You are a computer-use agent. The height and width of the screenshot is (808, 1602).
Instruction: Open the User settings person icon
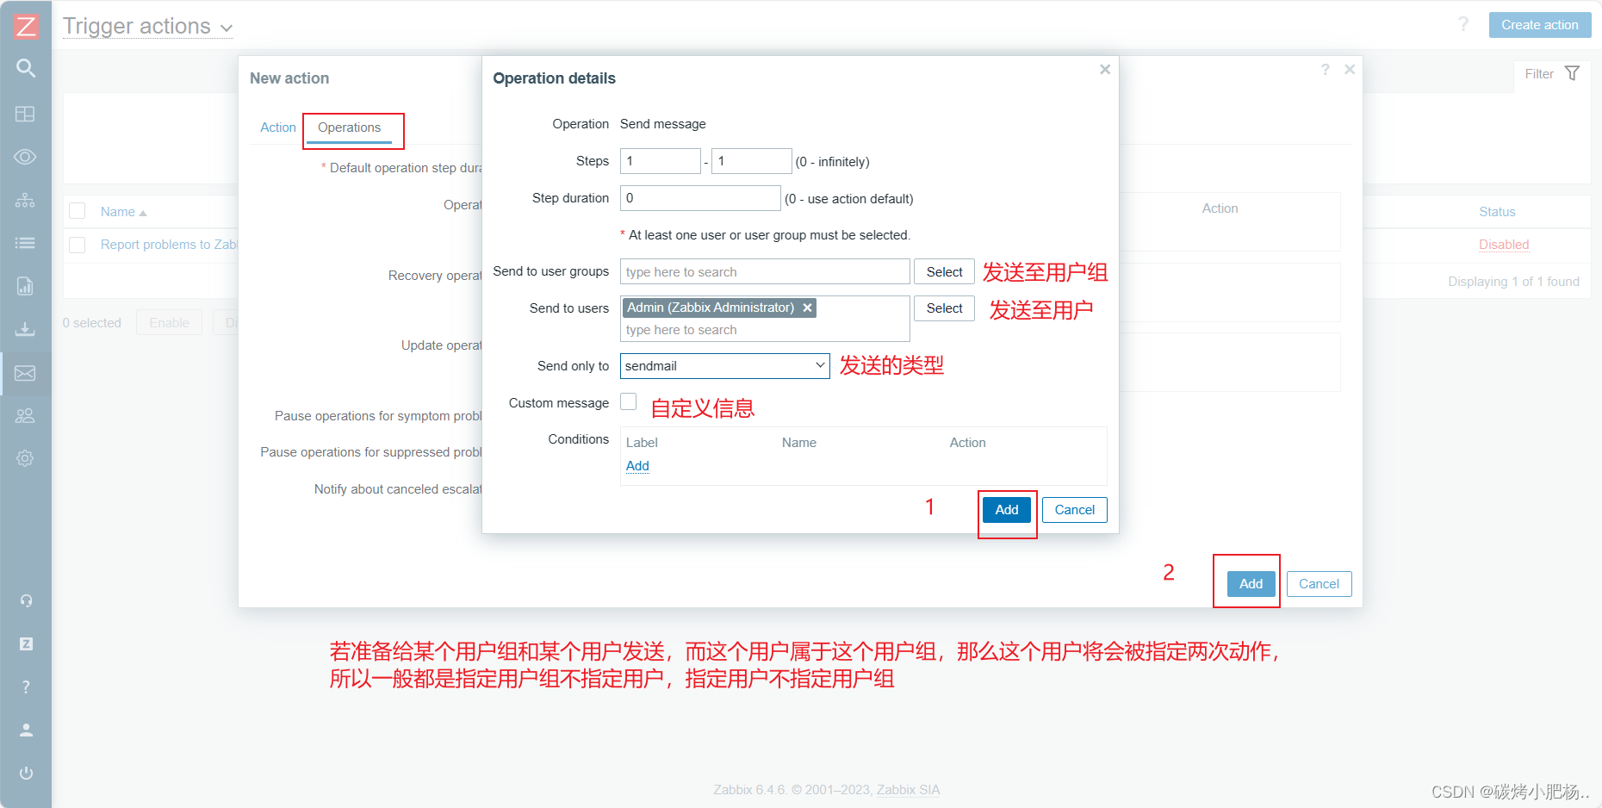click(x=26, y=730)
